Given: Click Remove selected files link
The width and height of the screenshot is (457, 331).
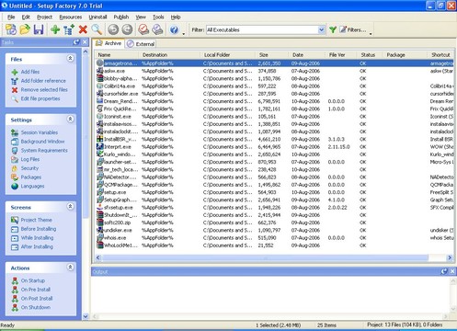Looking at the screenshot, I should pyautogui.click(x=44, y=89).
